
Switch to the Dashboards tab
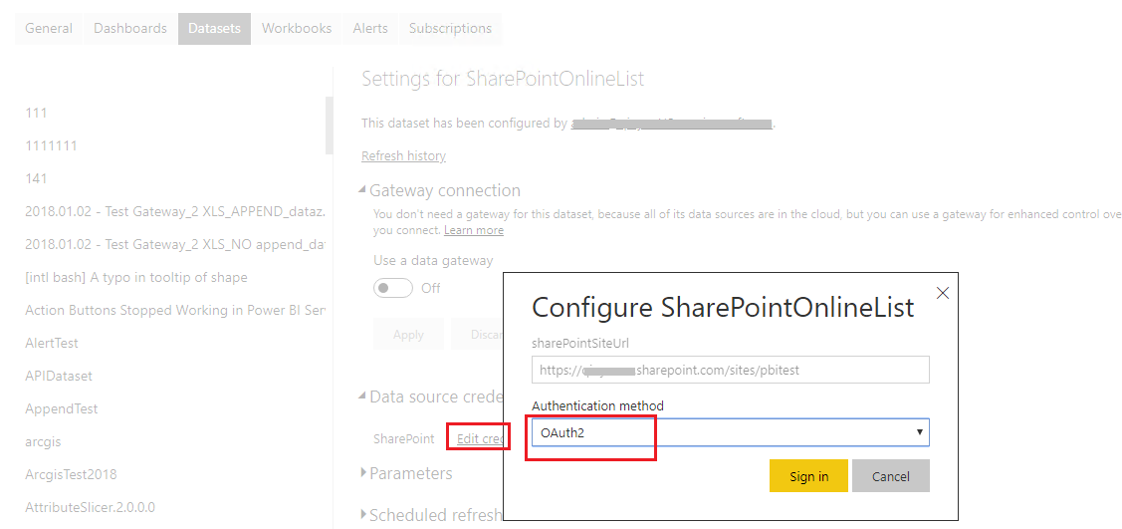click(130, 29)
